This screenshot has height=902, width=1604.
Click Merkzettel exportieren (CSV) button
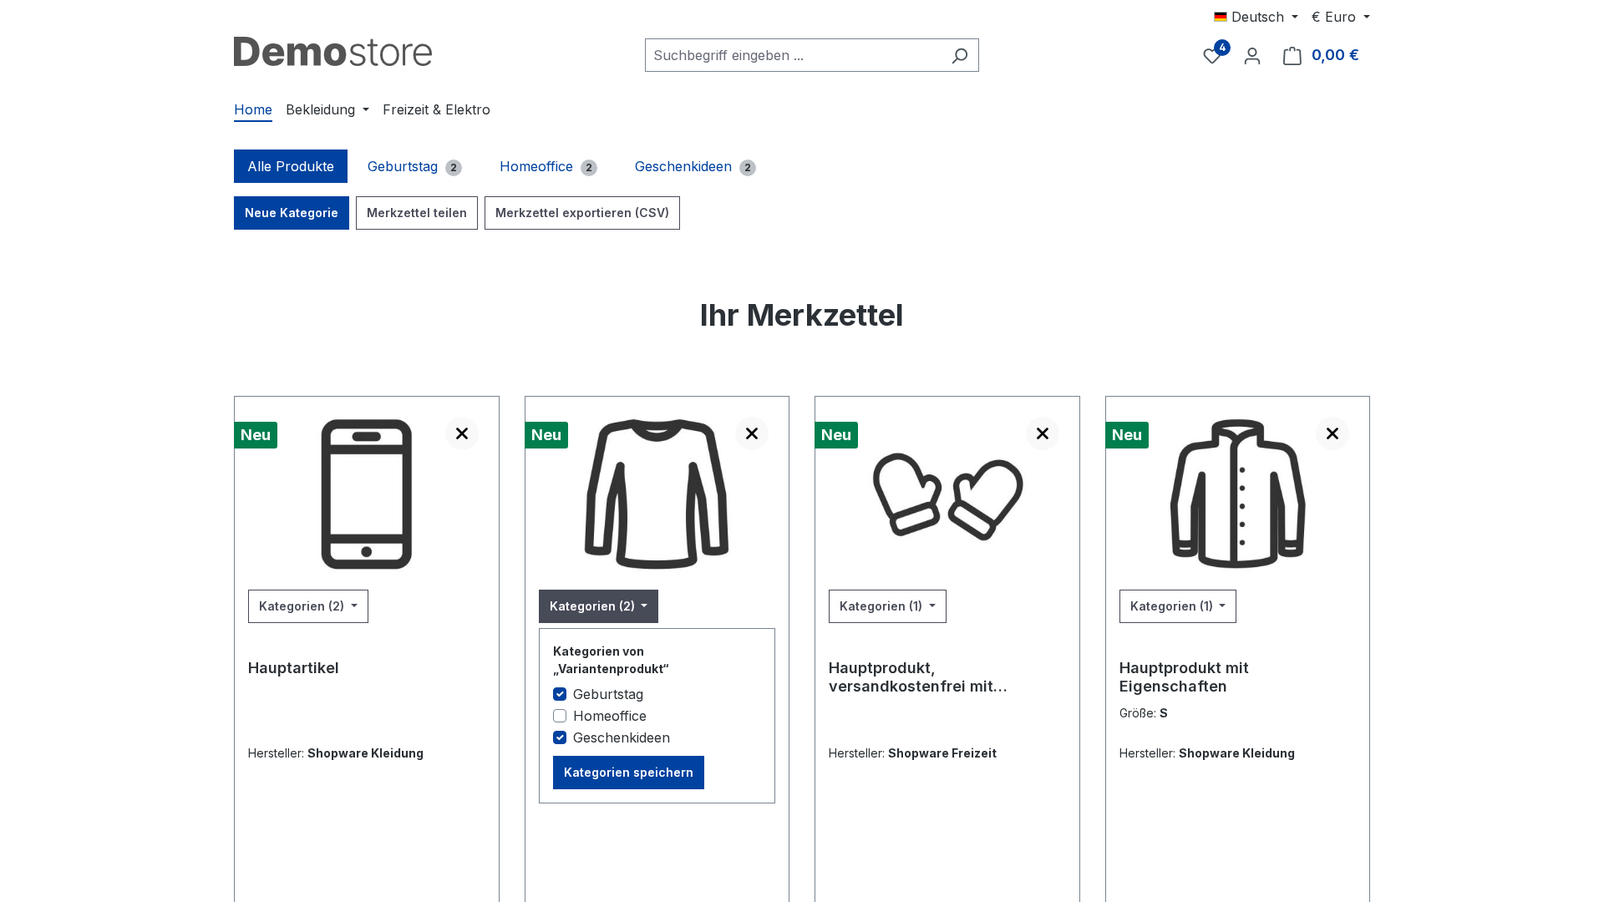point(582,213)
